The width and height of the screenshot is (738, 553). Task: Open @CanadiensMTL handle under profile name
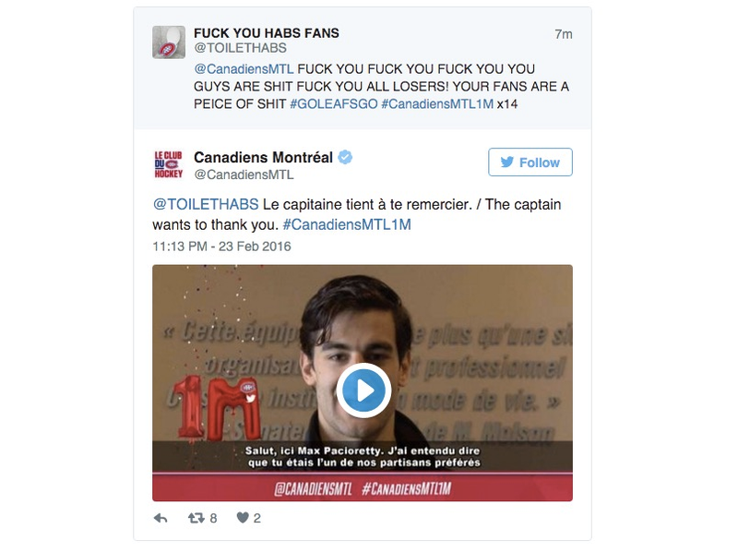(244, 174)
